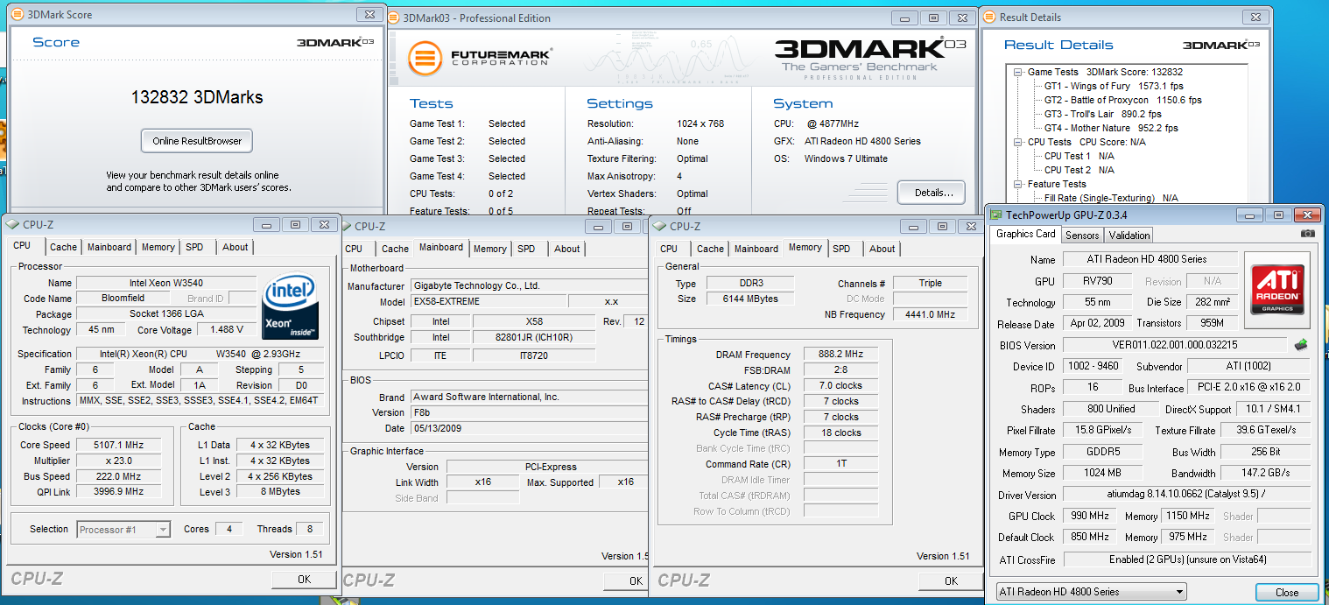Click the DRAM Frequency value 888.2 MHz
This screenshot has height=605, width=1329.
pyautogui.click(x=840, y=355)
